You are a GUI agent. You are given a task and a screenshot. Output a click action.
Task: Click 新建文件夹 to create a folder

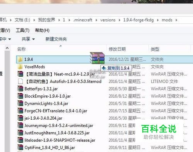pyautogui.click(x=56, y=39)
